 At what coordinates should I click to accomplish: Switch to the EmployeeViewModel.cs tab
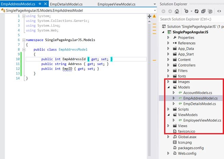coord(116,4)
